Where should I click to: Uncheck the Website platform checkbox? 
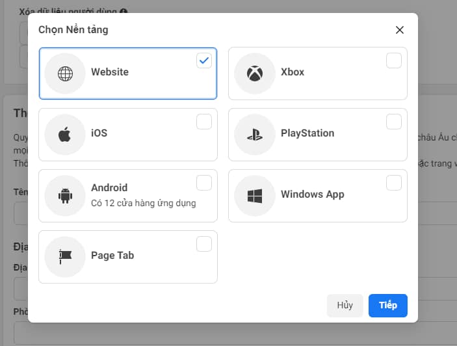[204, 60]
